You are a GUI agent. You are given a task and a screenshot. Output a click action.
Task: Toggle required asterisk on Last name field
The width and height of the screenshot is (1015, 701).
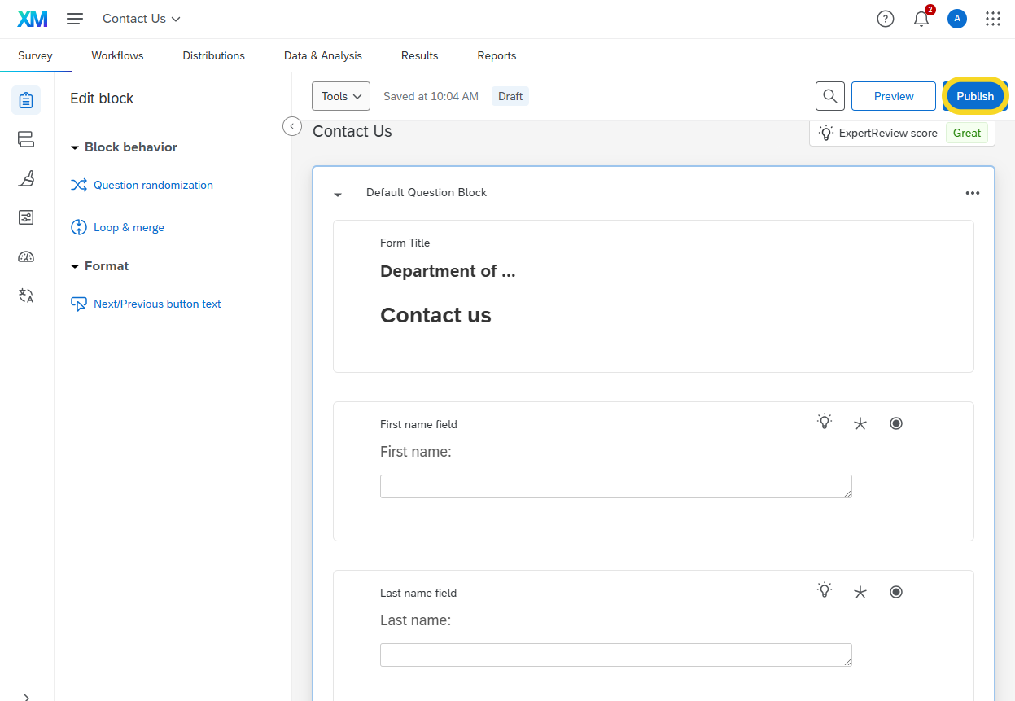coord(860,592)
